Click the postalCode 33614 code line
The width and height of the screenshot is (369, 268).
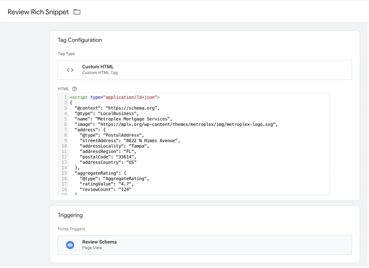(x=108, y=157)
